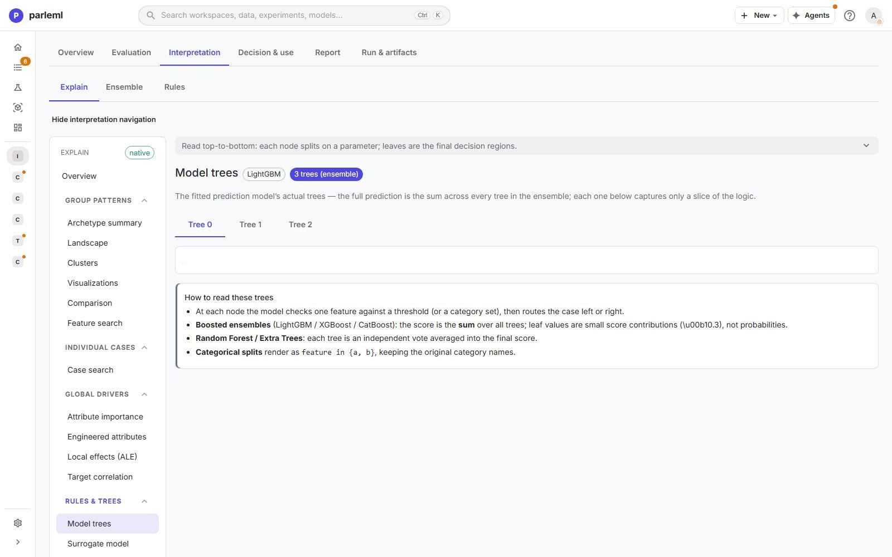Collapse the Individual Cases section
The height and width of the screenshot is (557, 892).
point(144,348)
